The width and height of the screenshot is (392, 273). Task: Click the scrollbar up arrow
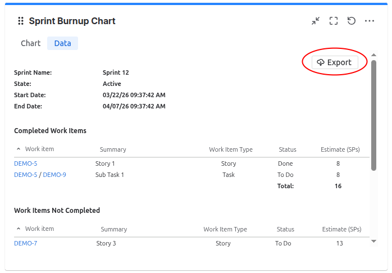tap(374, 55)
